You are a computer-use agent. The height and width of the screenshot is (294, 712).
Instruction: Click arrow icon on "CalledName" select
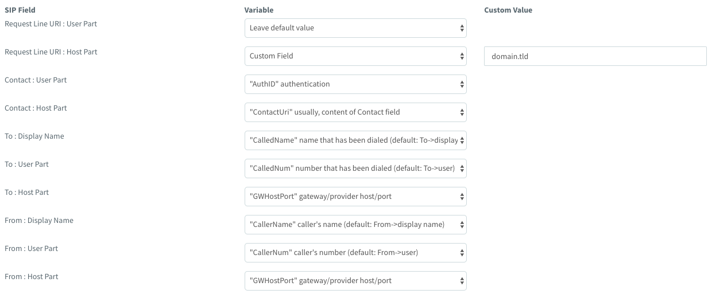(x=462, y=140)
